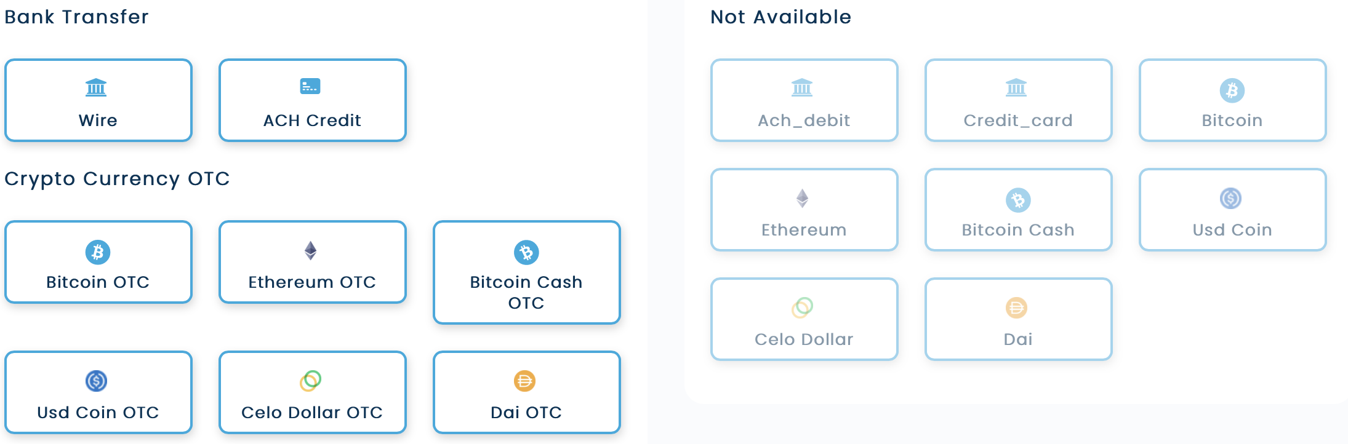This screenshot has height=444, width=1348.
Task: Click the bank icon on Wire
Action: 96,87
